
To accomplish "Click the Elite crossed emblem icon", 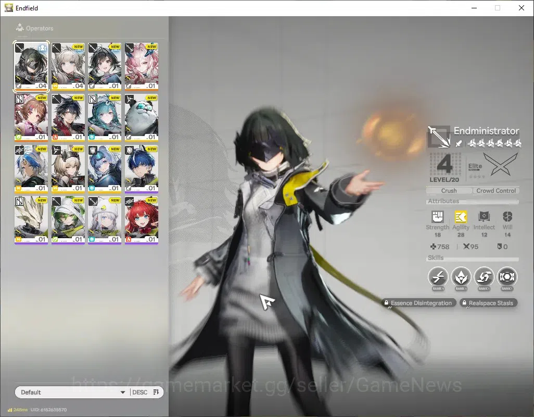I will [x=501, y=164].
